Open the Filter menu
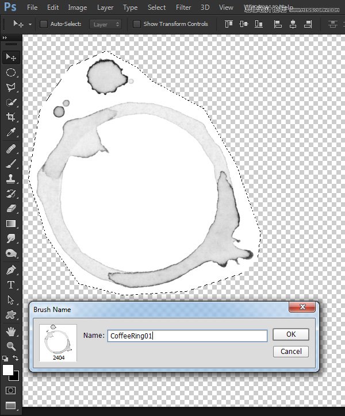This screenshot has width=345, height=416. [183, 7]
